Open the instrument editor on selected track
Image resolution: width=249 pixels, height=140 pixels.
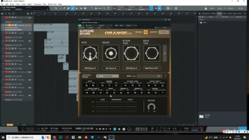click(x=30, y=25)
